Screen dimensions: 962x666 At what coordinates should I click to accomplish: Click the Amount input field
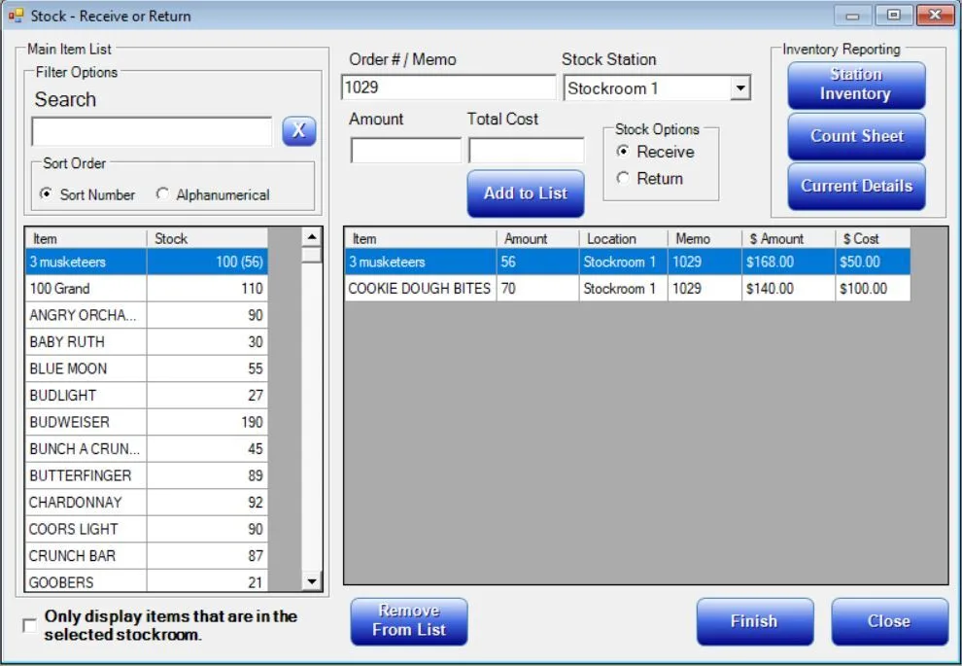pyautogui.click(x=405, y=151)
